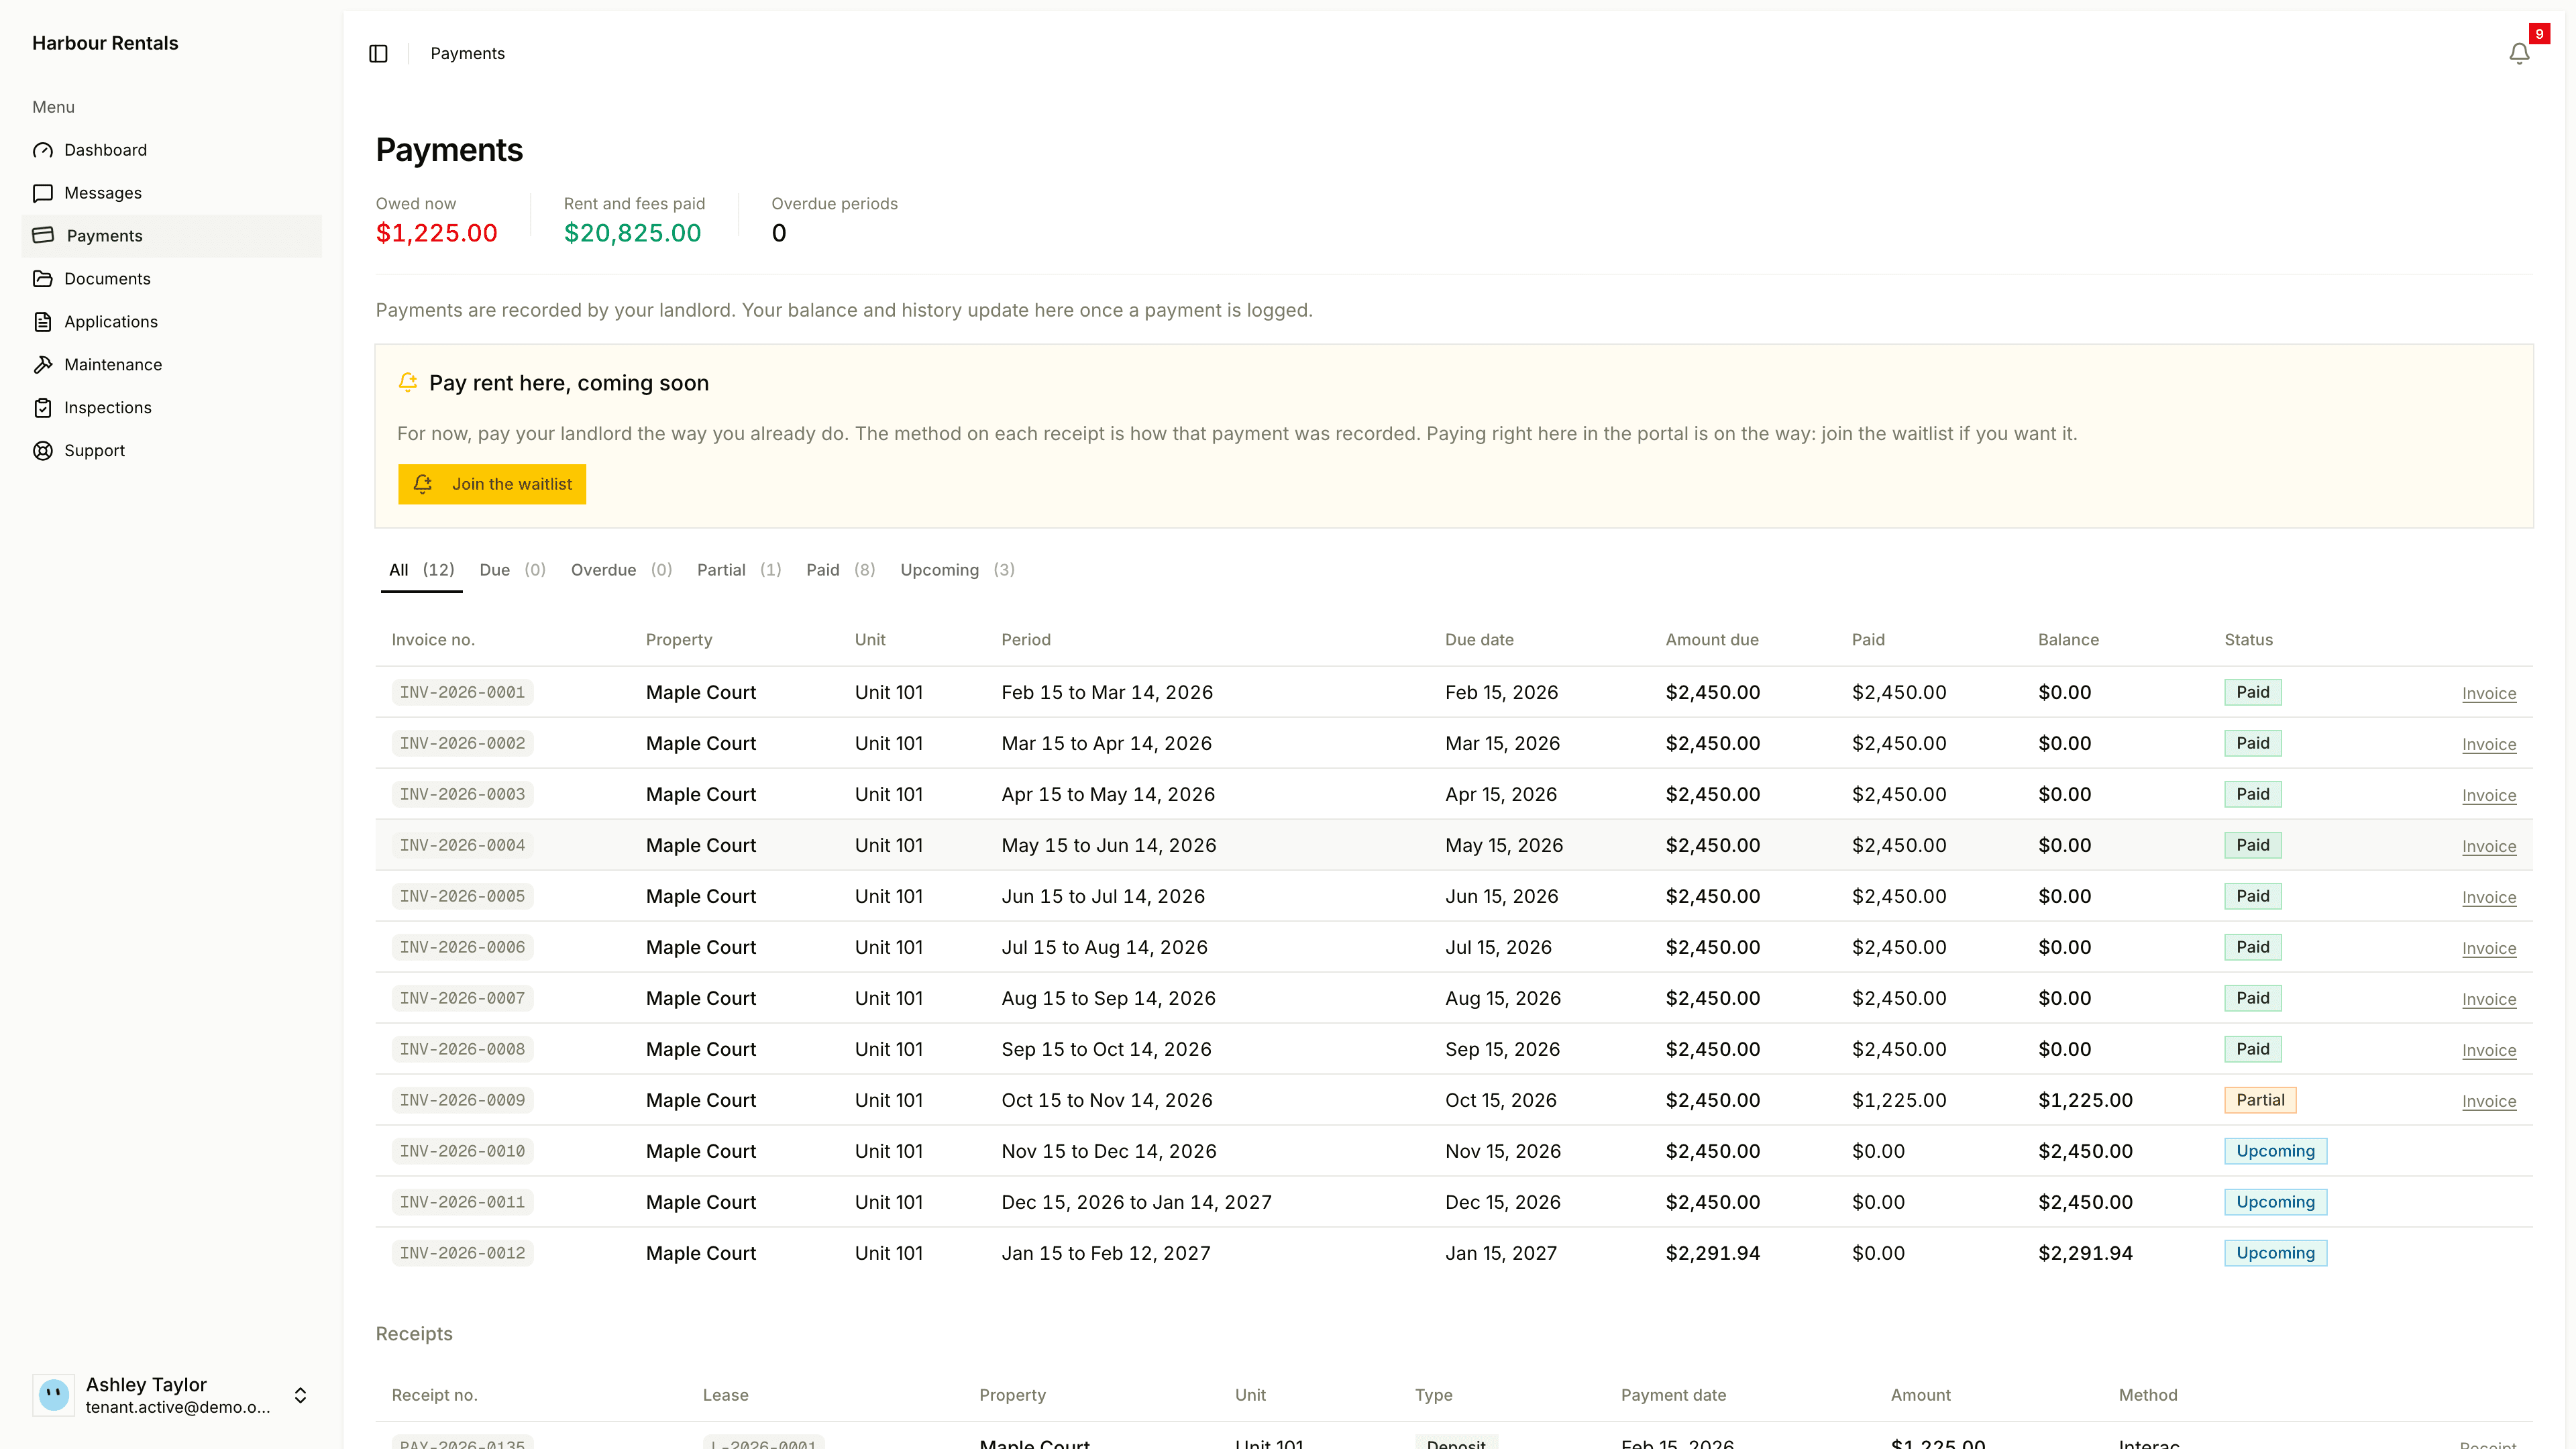Image resolution: width=2576 pixels, height=1449 pixels.
Task: Click the Dashboard gauge icon
Action: (x=43, y=150)
